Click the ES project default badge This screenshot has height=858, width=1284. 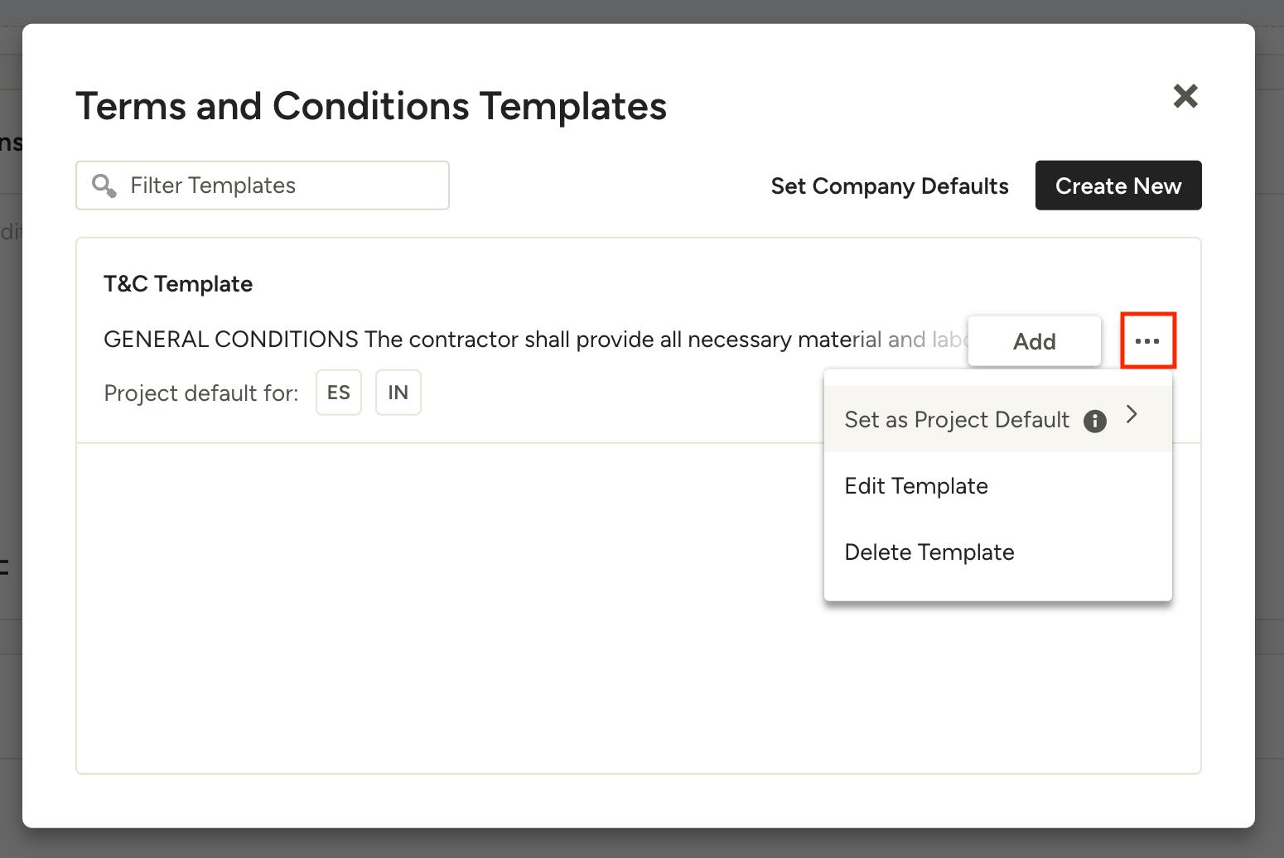pos(339,393)
